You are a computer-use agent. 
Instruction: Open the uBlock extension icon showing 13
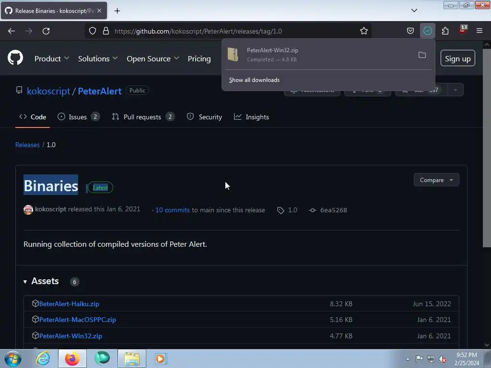463,30
